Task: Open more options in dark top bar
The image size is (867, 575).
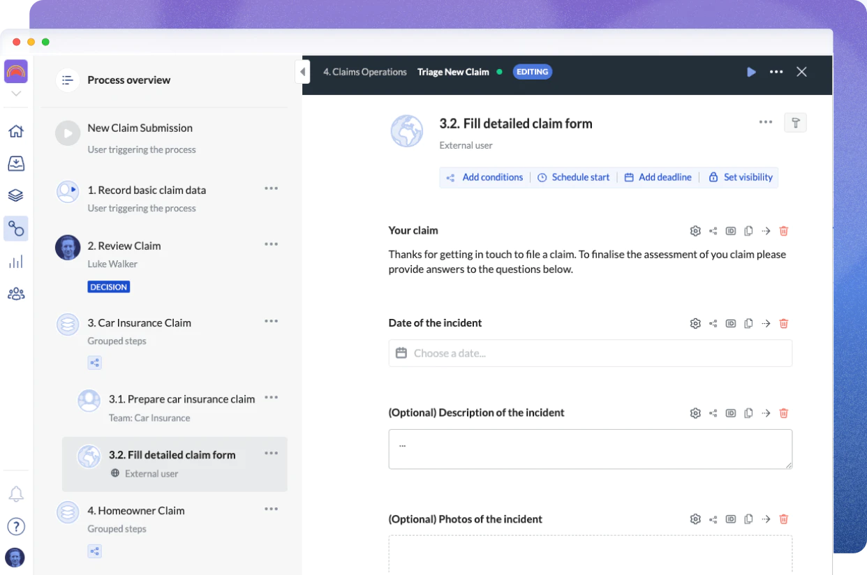Action: pyautogui.click(x=776, y=72)
